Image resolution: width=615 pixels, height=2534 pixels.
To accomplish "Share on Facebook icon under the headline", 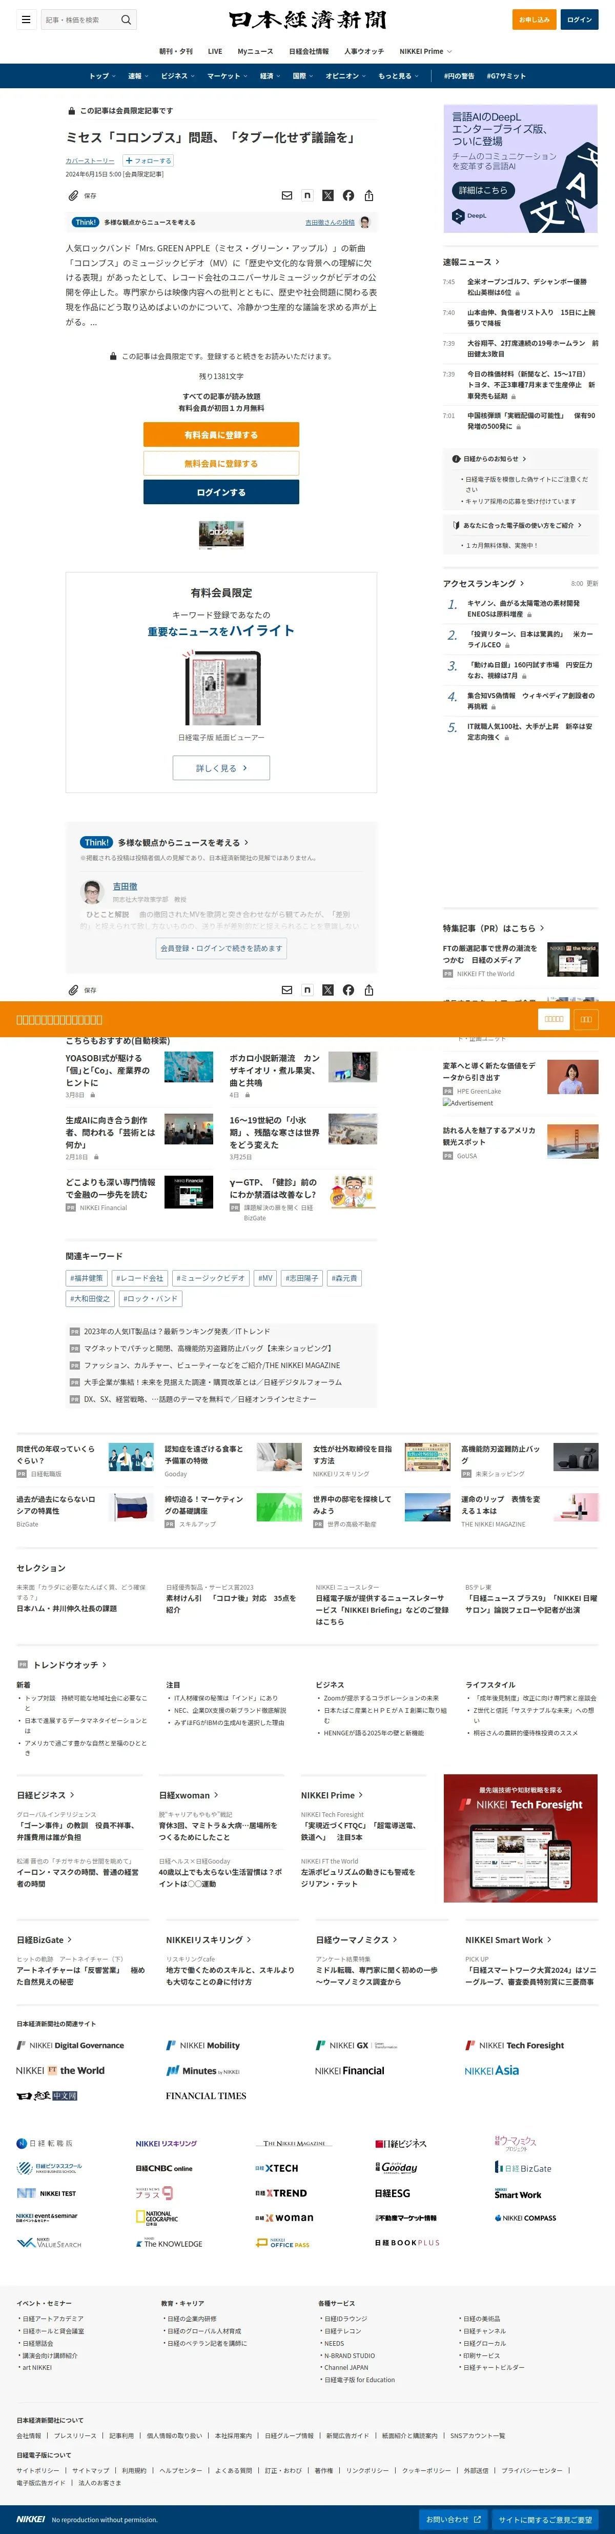I will [x=348, y=196].
